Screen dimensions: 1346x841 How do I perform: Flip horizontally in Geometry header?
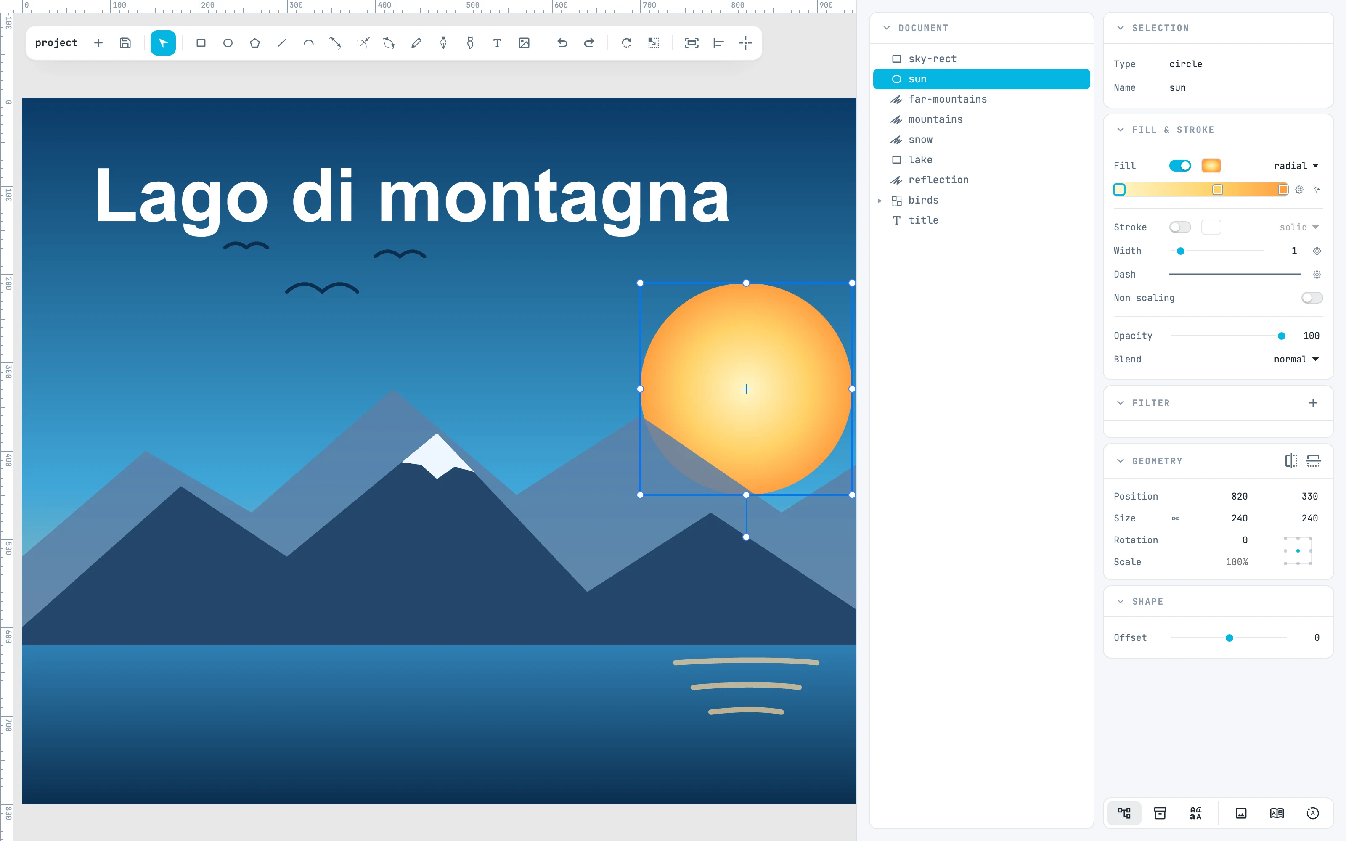pyautogui.click(x=1291, y=460)
